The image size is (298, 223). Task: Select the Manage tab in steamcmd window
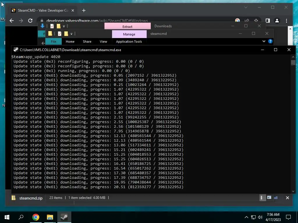[129, 34]
